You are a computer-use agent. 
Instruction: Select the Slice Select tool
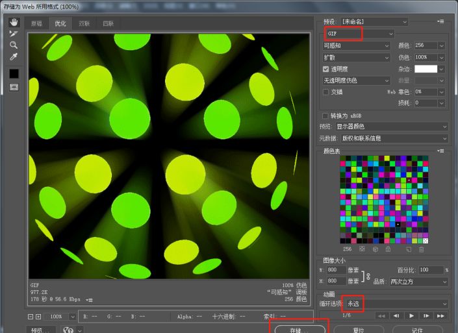pos(14,33)
